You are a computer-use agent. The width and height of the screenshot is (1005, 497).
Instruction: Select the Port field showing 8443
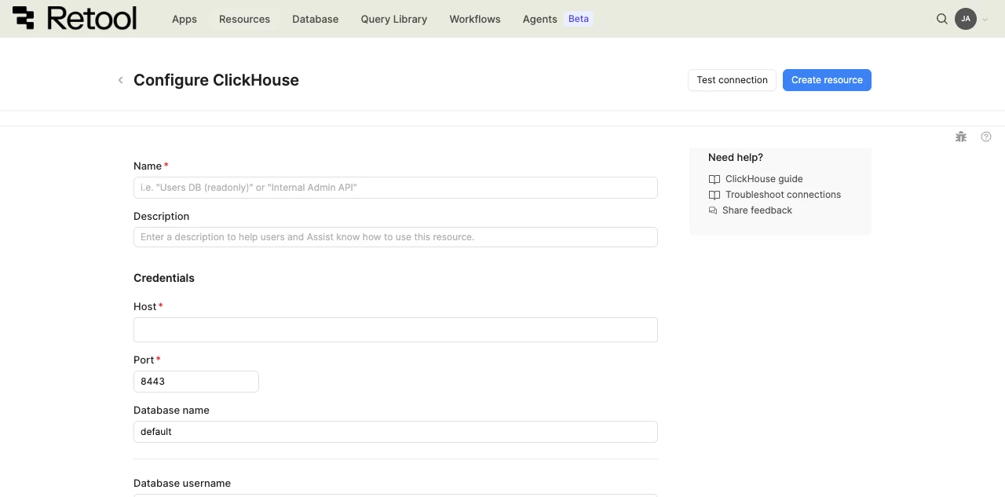[x=196, y=382]
